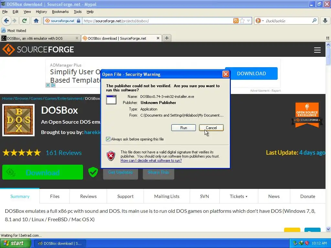Open the 161 Reviews link
The height and width of the screenshot is (248, 331).
pos(64,153)
